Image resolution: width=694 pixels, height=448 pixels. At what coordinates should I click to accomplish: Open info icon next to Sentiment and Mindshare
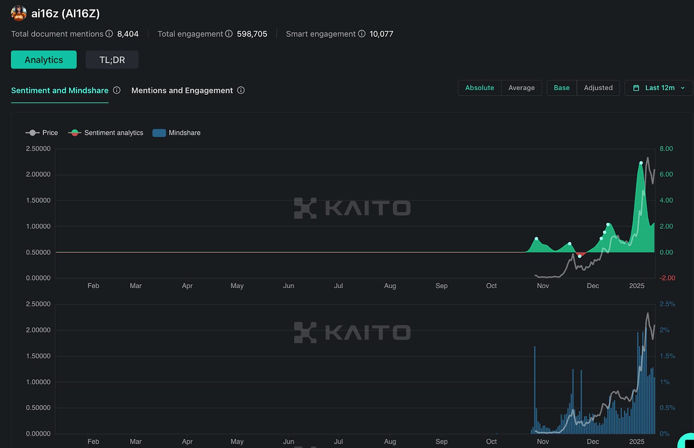117,90
